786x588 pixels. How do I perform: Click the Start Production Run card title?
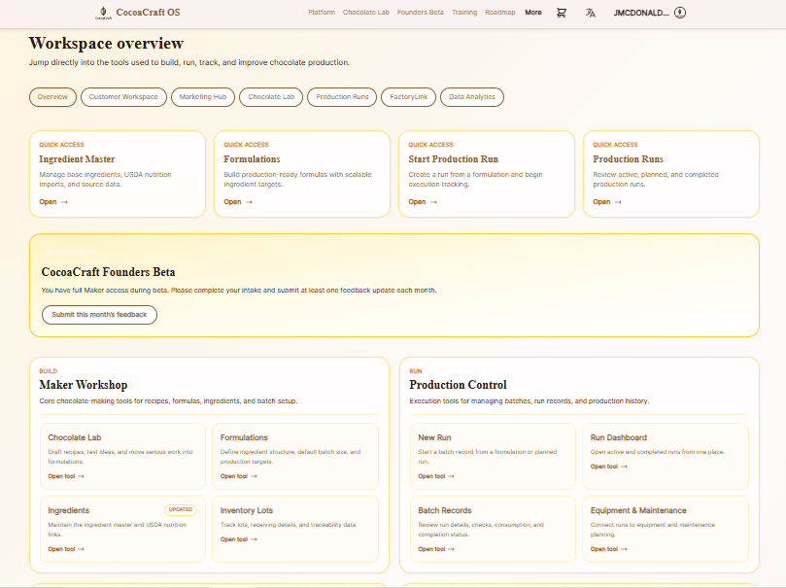click(x=453, y=159)
